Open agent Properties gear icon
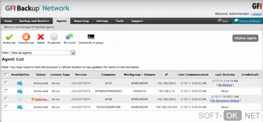Screen dimensions: 263x122 point(54,37)
